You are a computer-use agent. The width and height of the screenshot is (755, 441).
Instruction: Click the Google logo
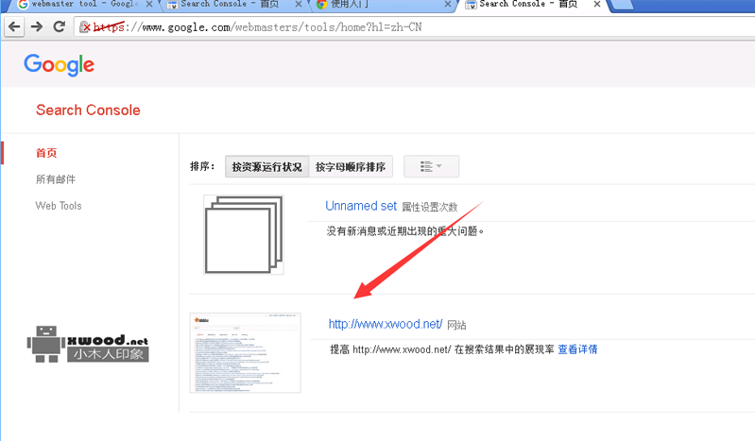60,64
